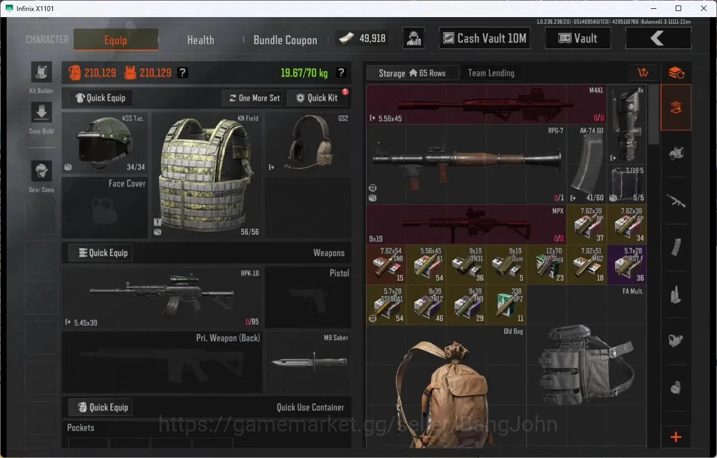The height and width of the screenshot is (458, 717).
Task: Select the 7.62x54 SNB ammo stack
Action: [x=386, y=264]
